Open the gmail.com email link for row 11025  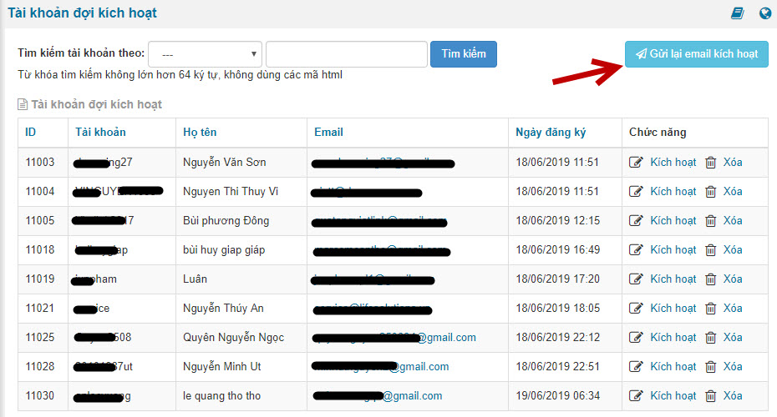pos(395,338)
